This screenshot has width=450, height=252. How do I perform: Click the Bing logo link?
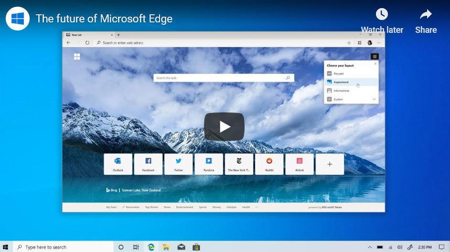coord(112,190)
